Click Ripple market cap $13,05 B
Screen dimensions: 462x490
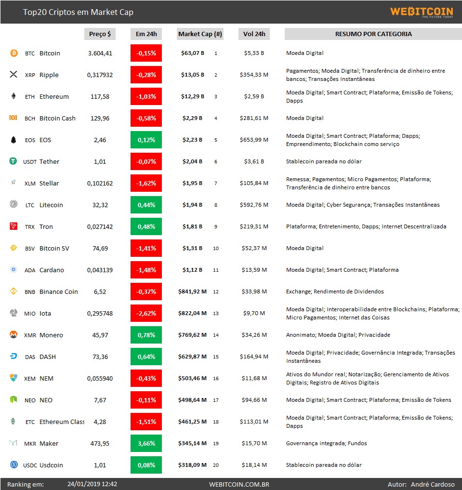193,75
